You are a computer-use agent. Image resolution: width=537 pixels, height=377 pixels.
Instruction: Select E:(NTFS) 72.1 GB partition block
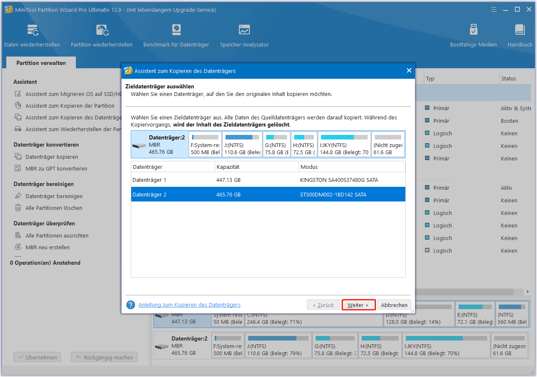click(x=475, y=314)
